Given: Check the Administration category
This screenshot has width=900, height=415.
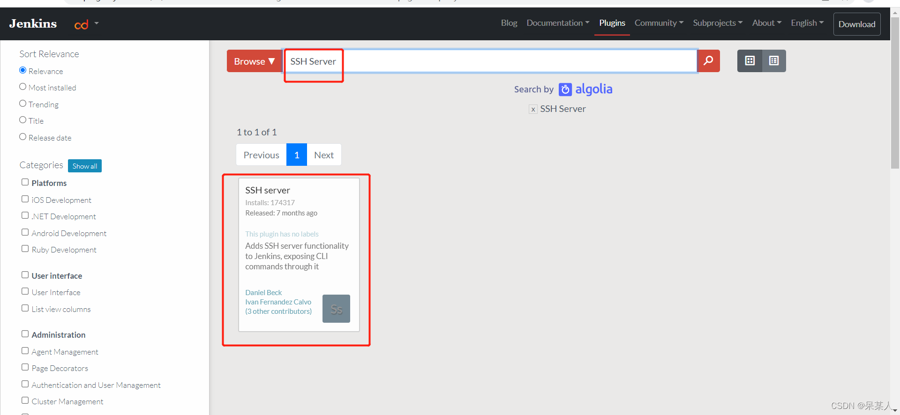Looking at the screenshot, I should (25, 334).
